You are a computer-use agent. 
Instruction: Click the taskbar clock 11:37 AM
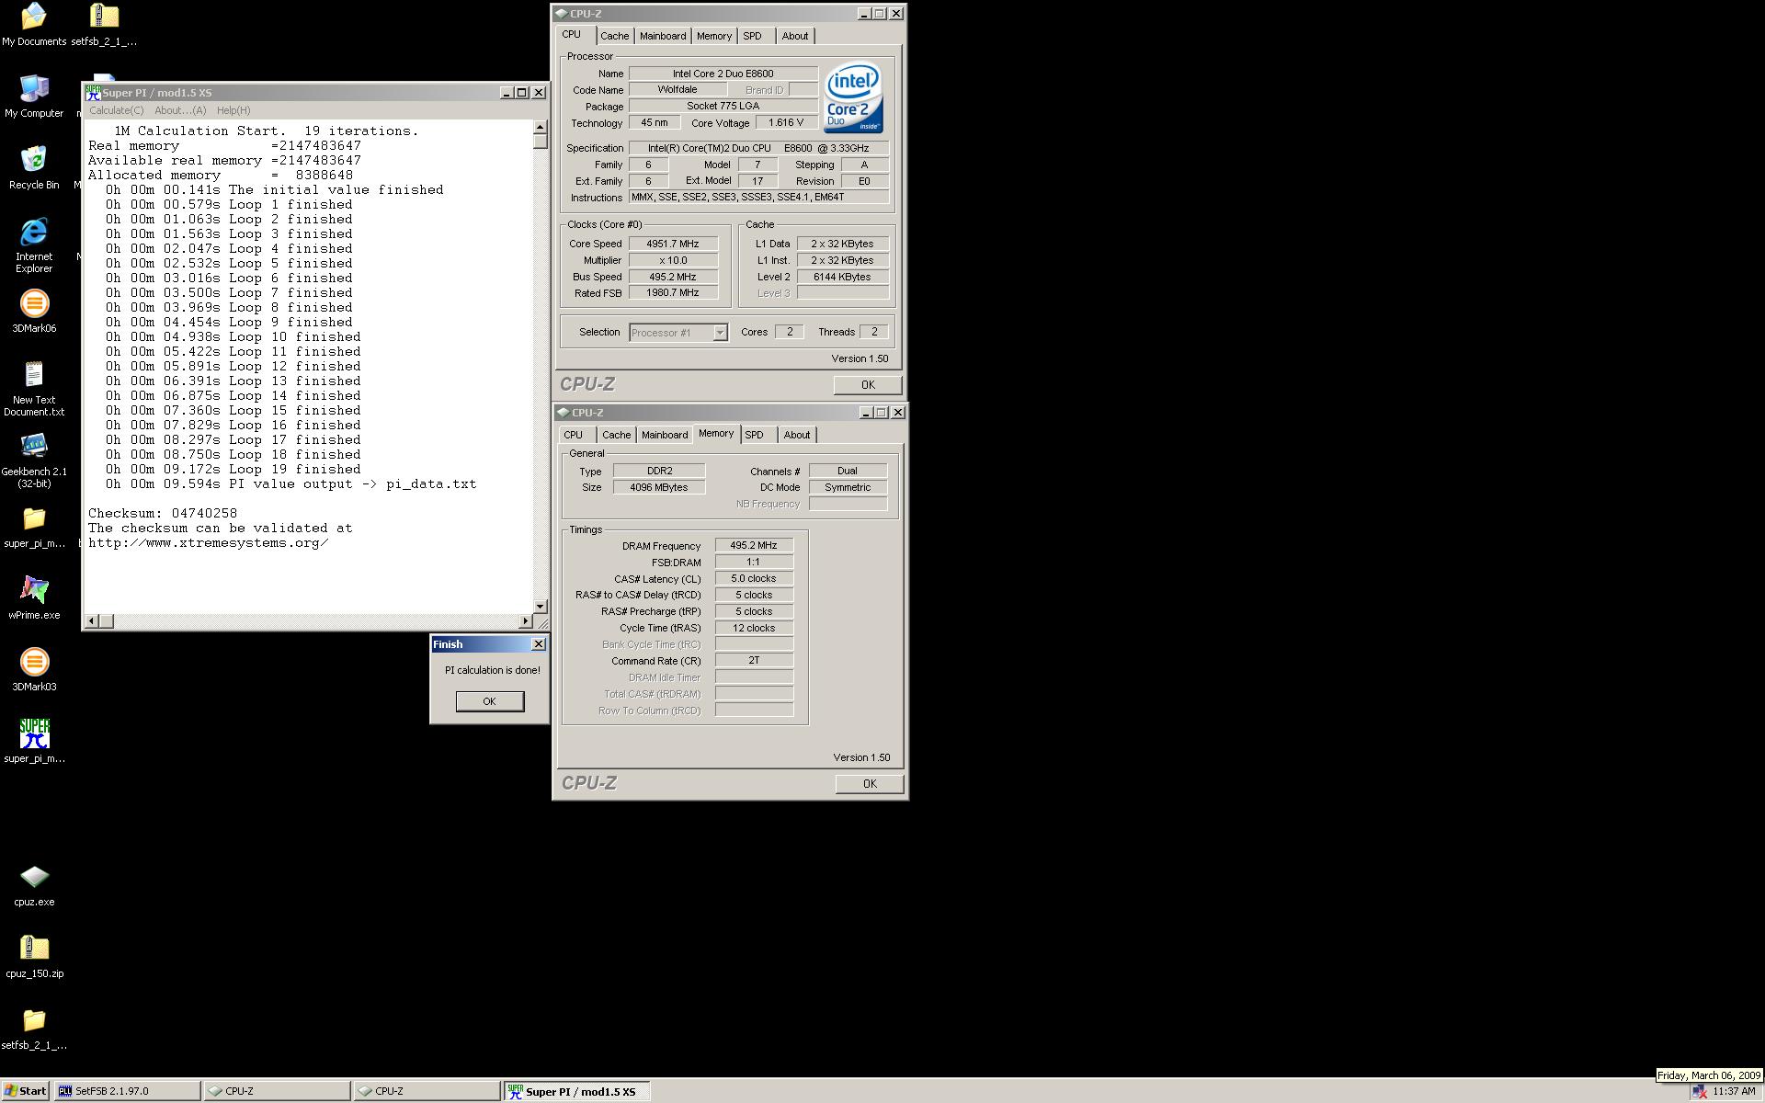point(1734,1091)
